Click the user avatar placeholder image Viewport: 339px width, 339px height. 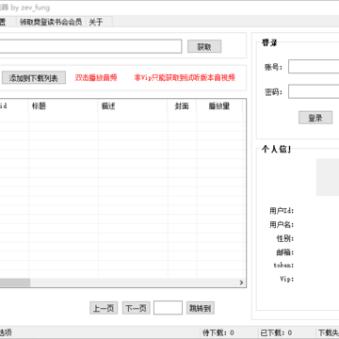pyautogui.click(x=328, y=177)
